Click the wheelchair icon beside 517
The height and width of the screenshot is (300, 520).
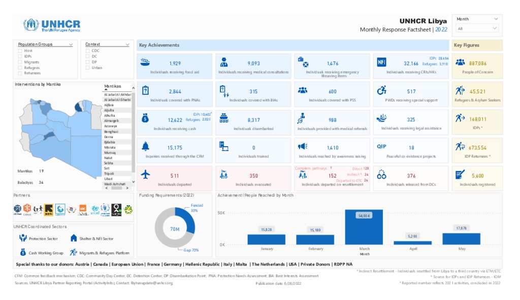click(x=381, y=90)
